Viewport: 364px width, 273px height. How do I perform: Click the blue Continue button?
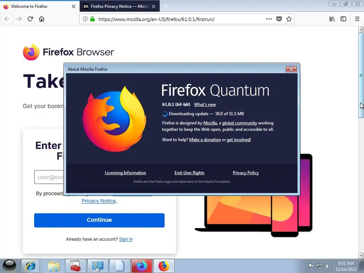click(99, 220)
